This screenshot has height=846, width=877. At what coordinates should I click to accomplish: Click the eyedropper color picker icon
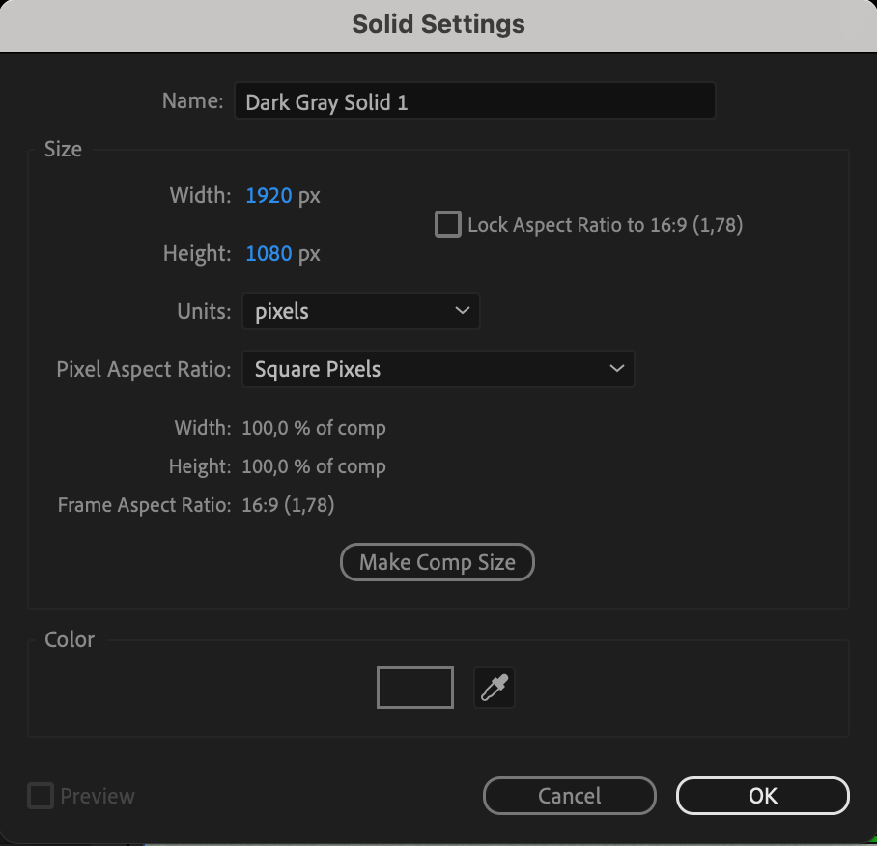click(495, 689)
